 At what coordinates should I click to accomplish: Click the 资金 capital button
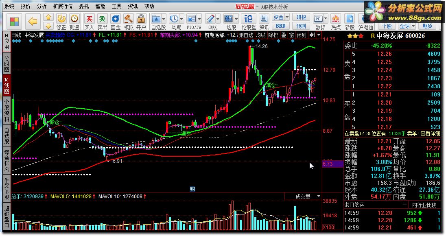click(x=278, y=17)
